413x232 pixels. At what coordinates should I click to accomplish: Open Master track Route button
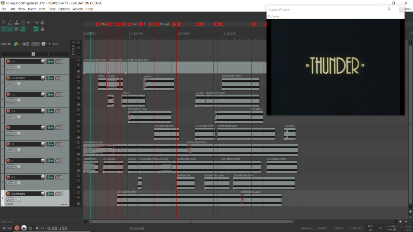click(x=17, y=44)
